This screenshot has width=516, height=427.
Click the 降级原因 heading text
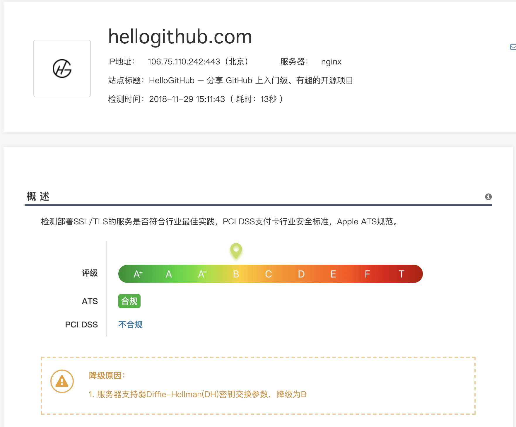107,375
